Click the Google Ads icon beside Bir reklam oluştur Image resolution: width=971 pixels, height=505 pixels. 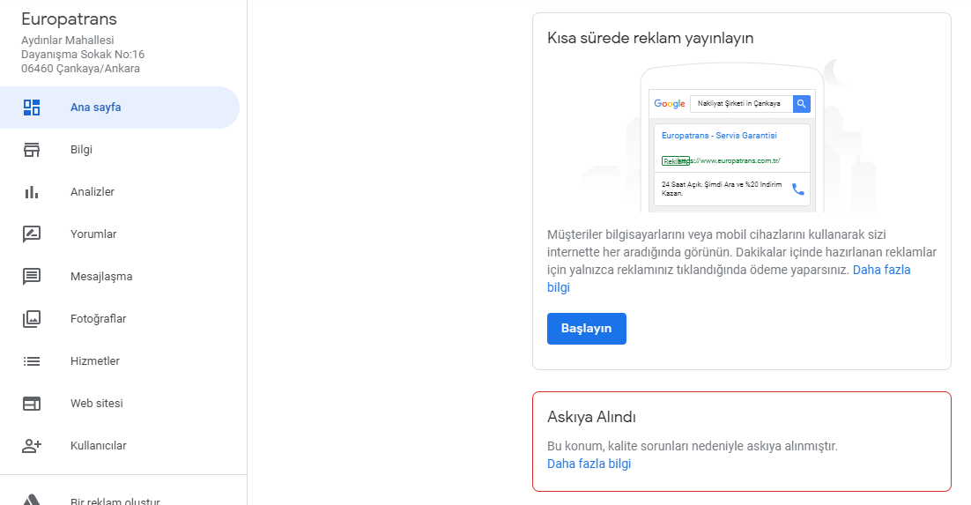[x=32, y=500]
